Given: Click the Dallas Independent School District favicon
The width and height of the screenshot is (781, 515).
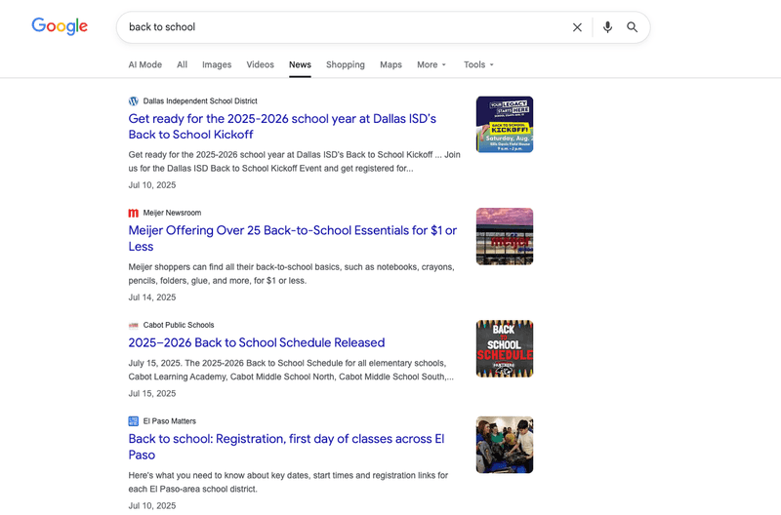Looking at the screenshot, I should point(134,101).
